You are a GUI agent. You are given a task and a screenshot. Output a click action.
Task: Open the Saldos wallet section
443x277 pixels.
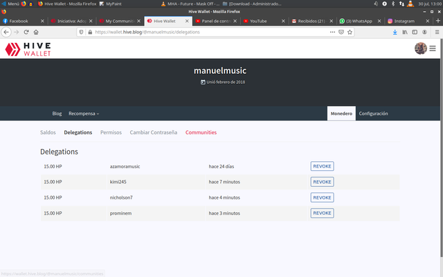48,132
